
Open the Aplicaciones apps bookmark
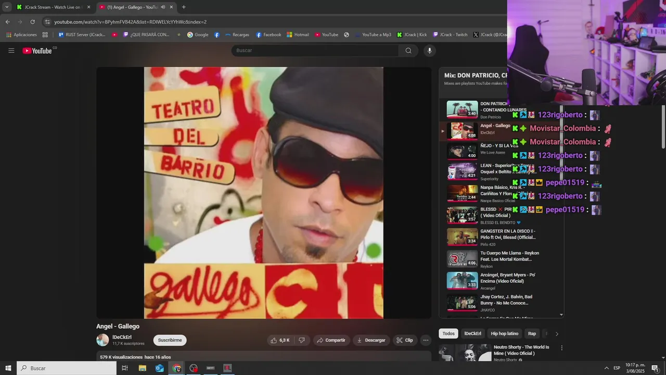(x=21, y=35)
